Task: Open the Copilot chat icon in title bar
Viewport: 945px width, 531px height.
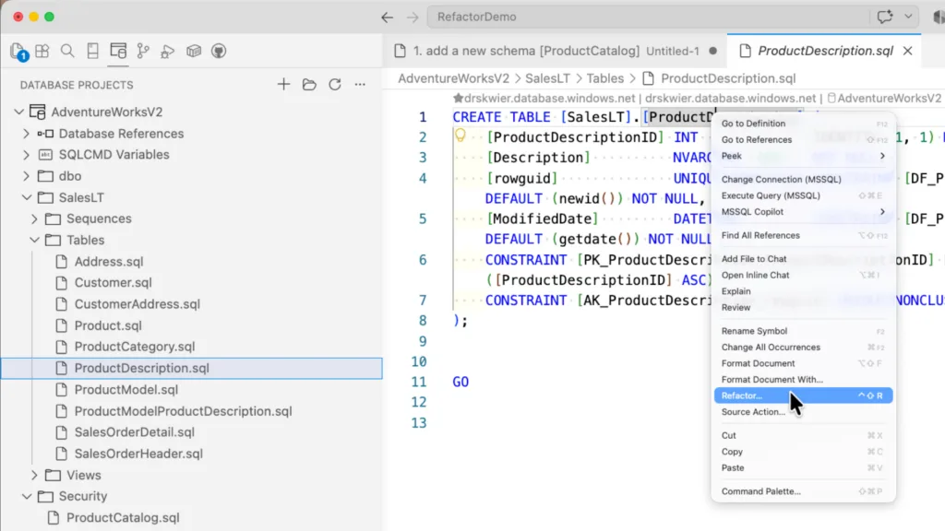Action: click(x=885, y=17)
